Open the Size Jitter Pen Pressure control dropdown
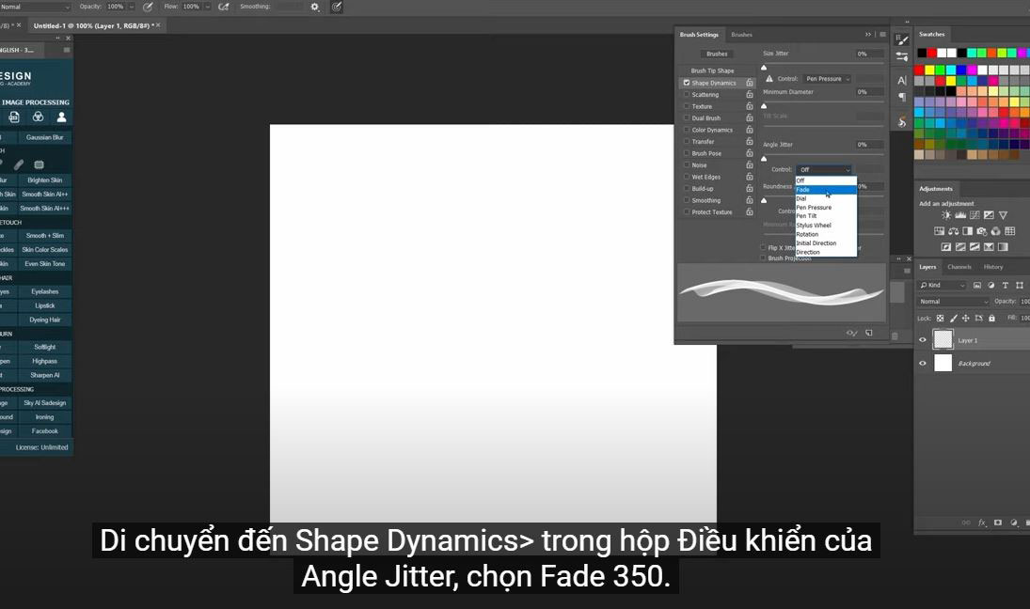 coord(827,79)
